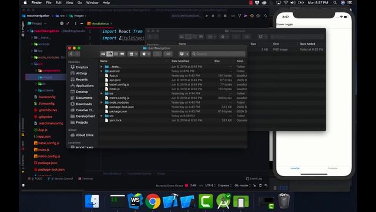This screenshot has height=212, width=376.
Task: Open the Dropbox toolbar dropdown in reactNavigation Finder
Action: [184, 54]
